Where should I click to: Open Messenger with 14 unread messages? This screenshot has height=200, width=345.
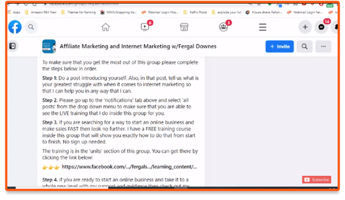pos(321,27)
